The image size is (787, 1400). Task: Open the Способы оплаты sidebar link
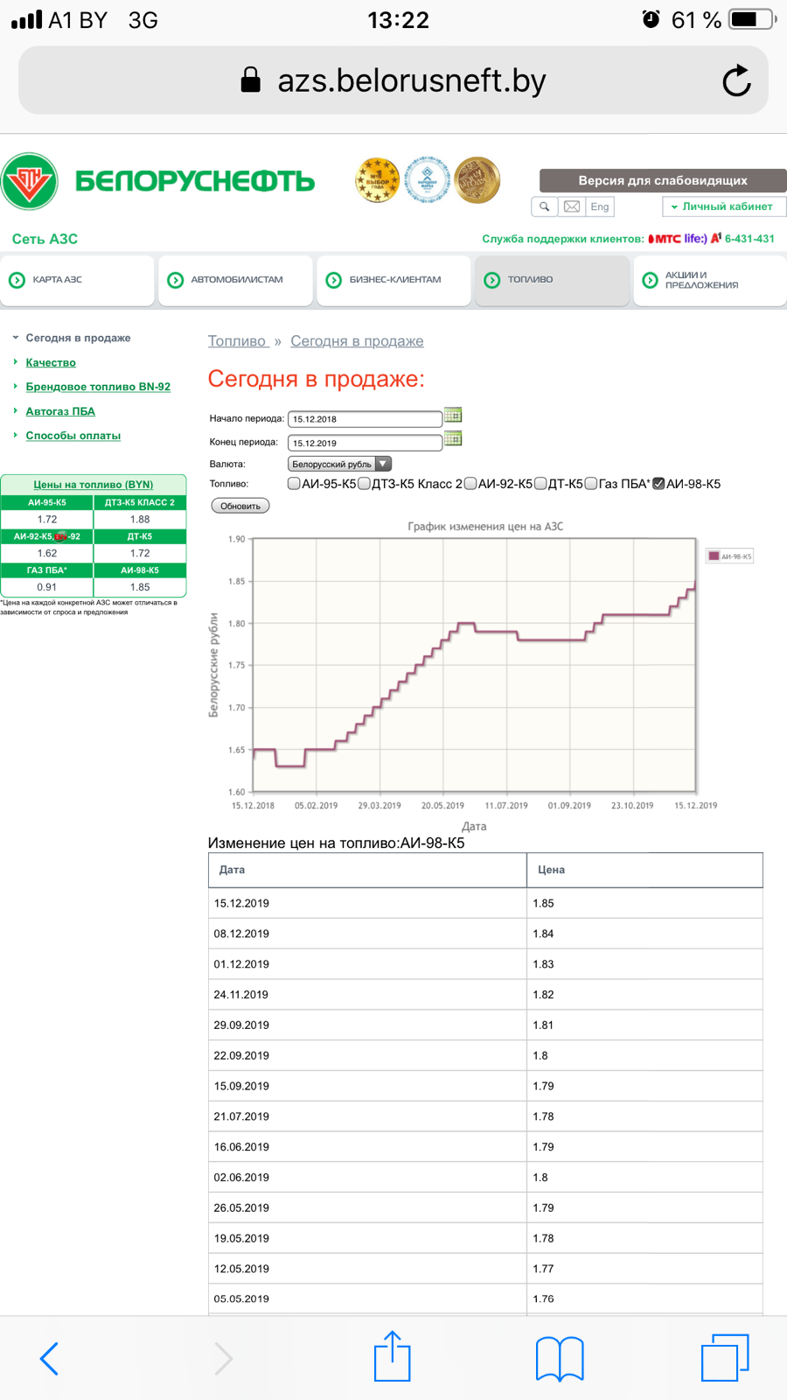(73, 436)
